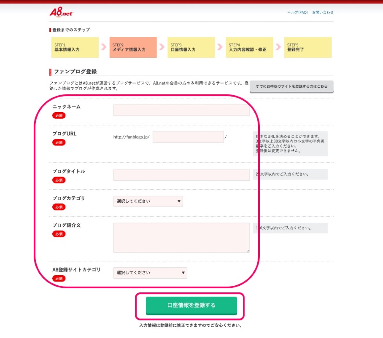The height and width of the screenshot is (338, 383).
Task: Click the URL hint box about 好きなURL
Action: coord(290,143)
